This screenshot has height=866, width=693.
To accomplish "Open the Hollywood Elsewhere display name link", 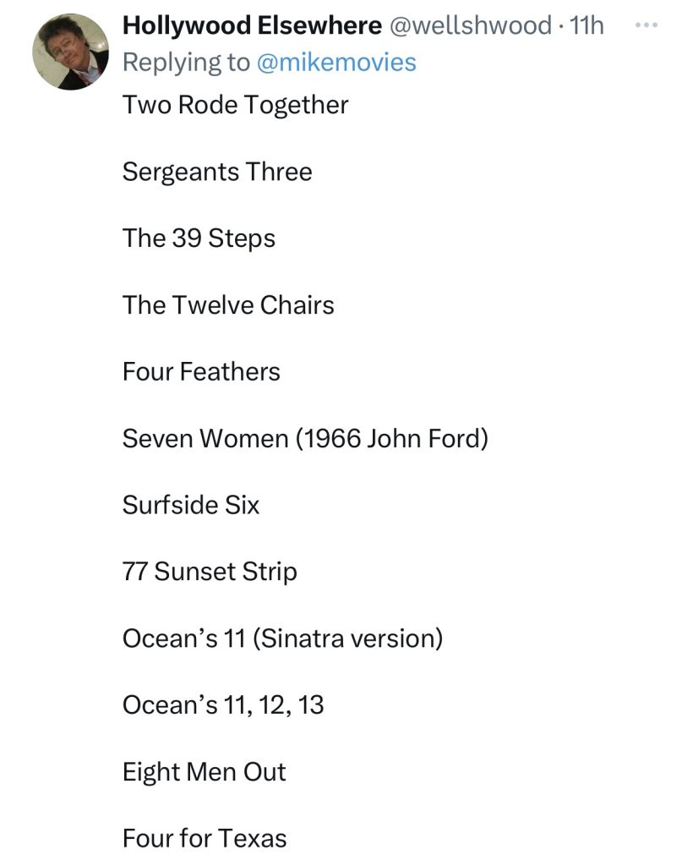I will click(251, 25).
